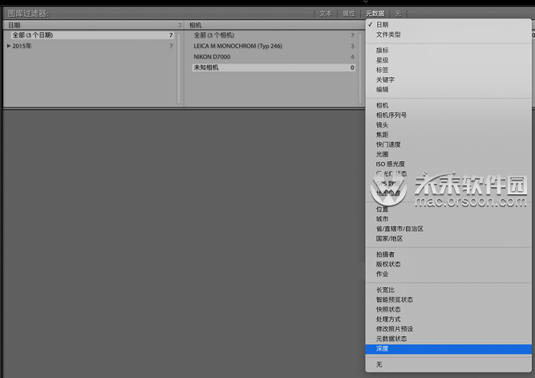Open the 相机 column header menu
The width and height of the screenshot is (535, 378).
(195, 25)
